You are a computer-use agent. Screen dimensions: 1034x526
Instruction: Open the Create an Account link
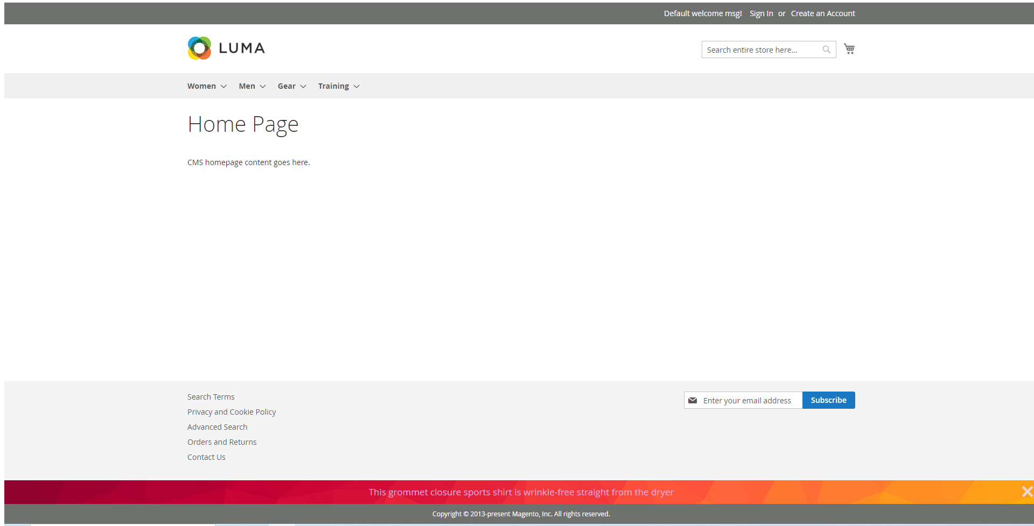click(x=822, y=13)
